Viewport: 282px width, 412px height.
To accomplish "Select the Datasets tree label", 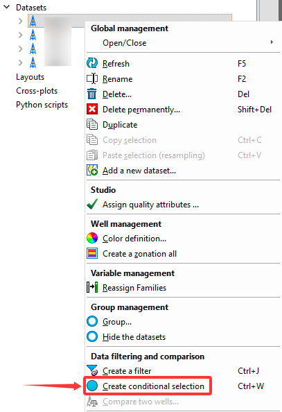I will point(31,8).
